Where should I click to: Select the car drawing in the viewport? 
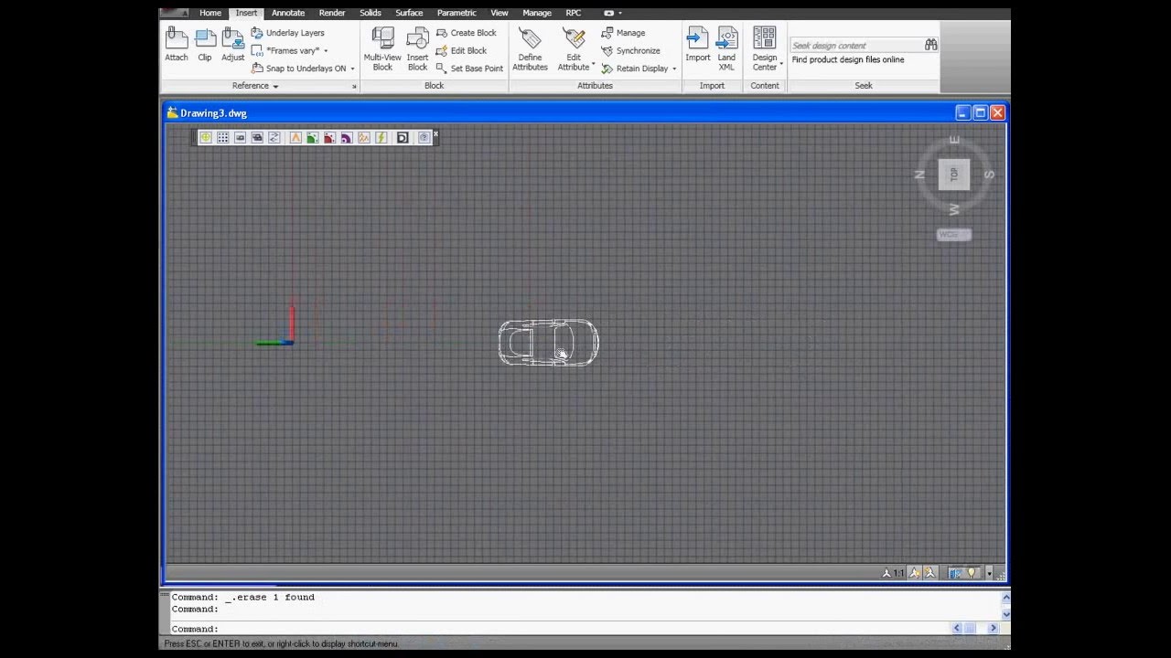549,343
